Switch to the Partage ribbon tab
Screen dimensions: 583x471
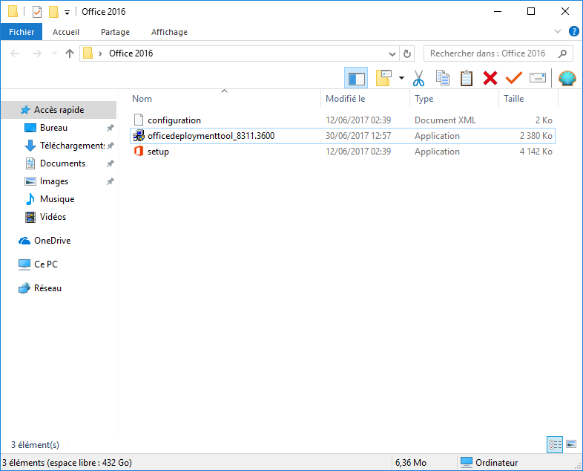[x=115, y=32]
